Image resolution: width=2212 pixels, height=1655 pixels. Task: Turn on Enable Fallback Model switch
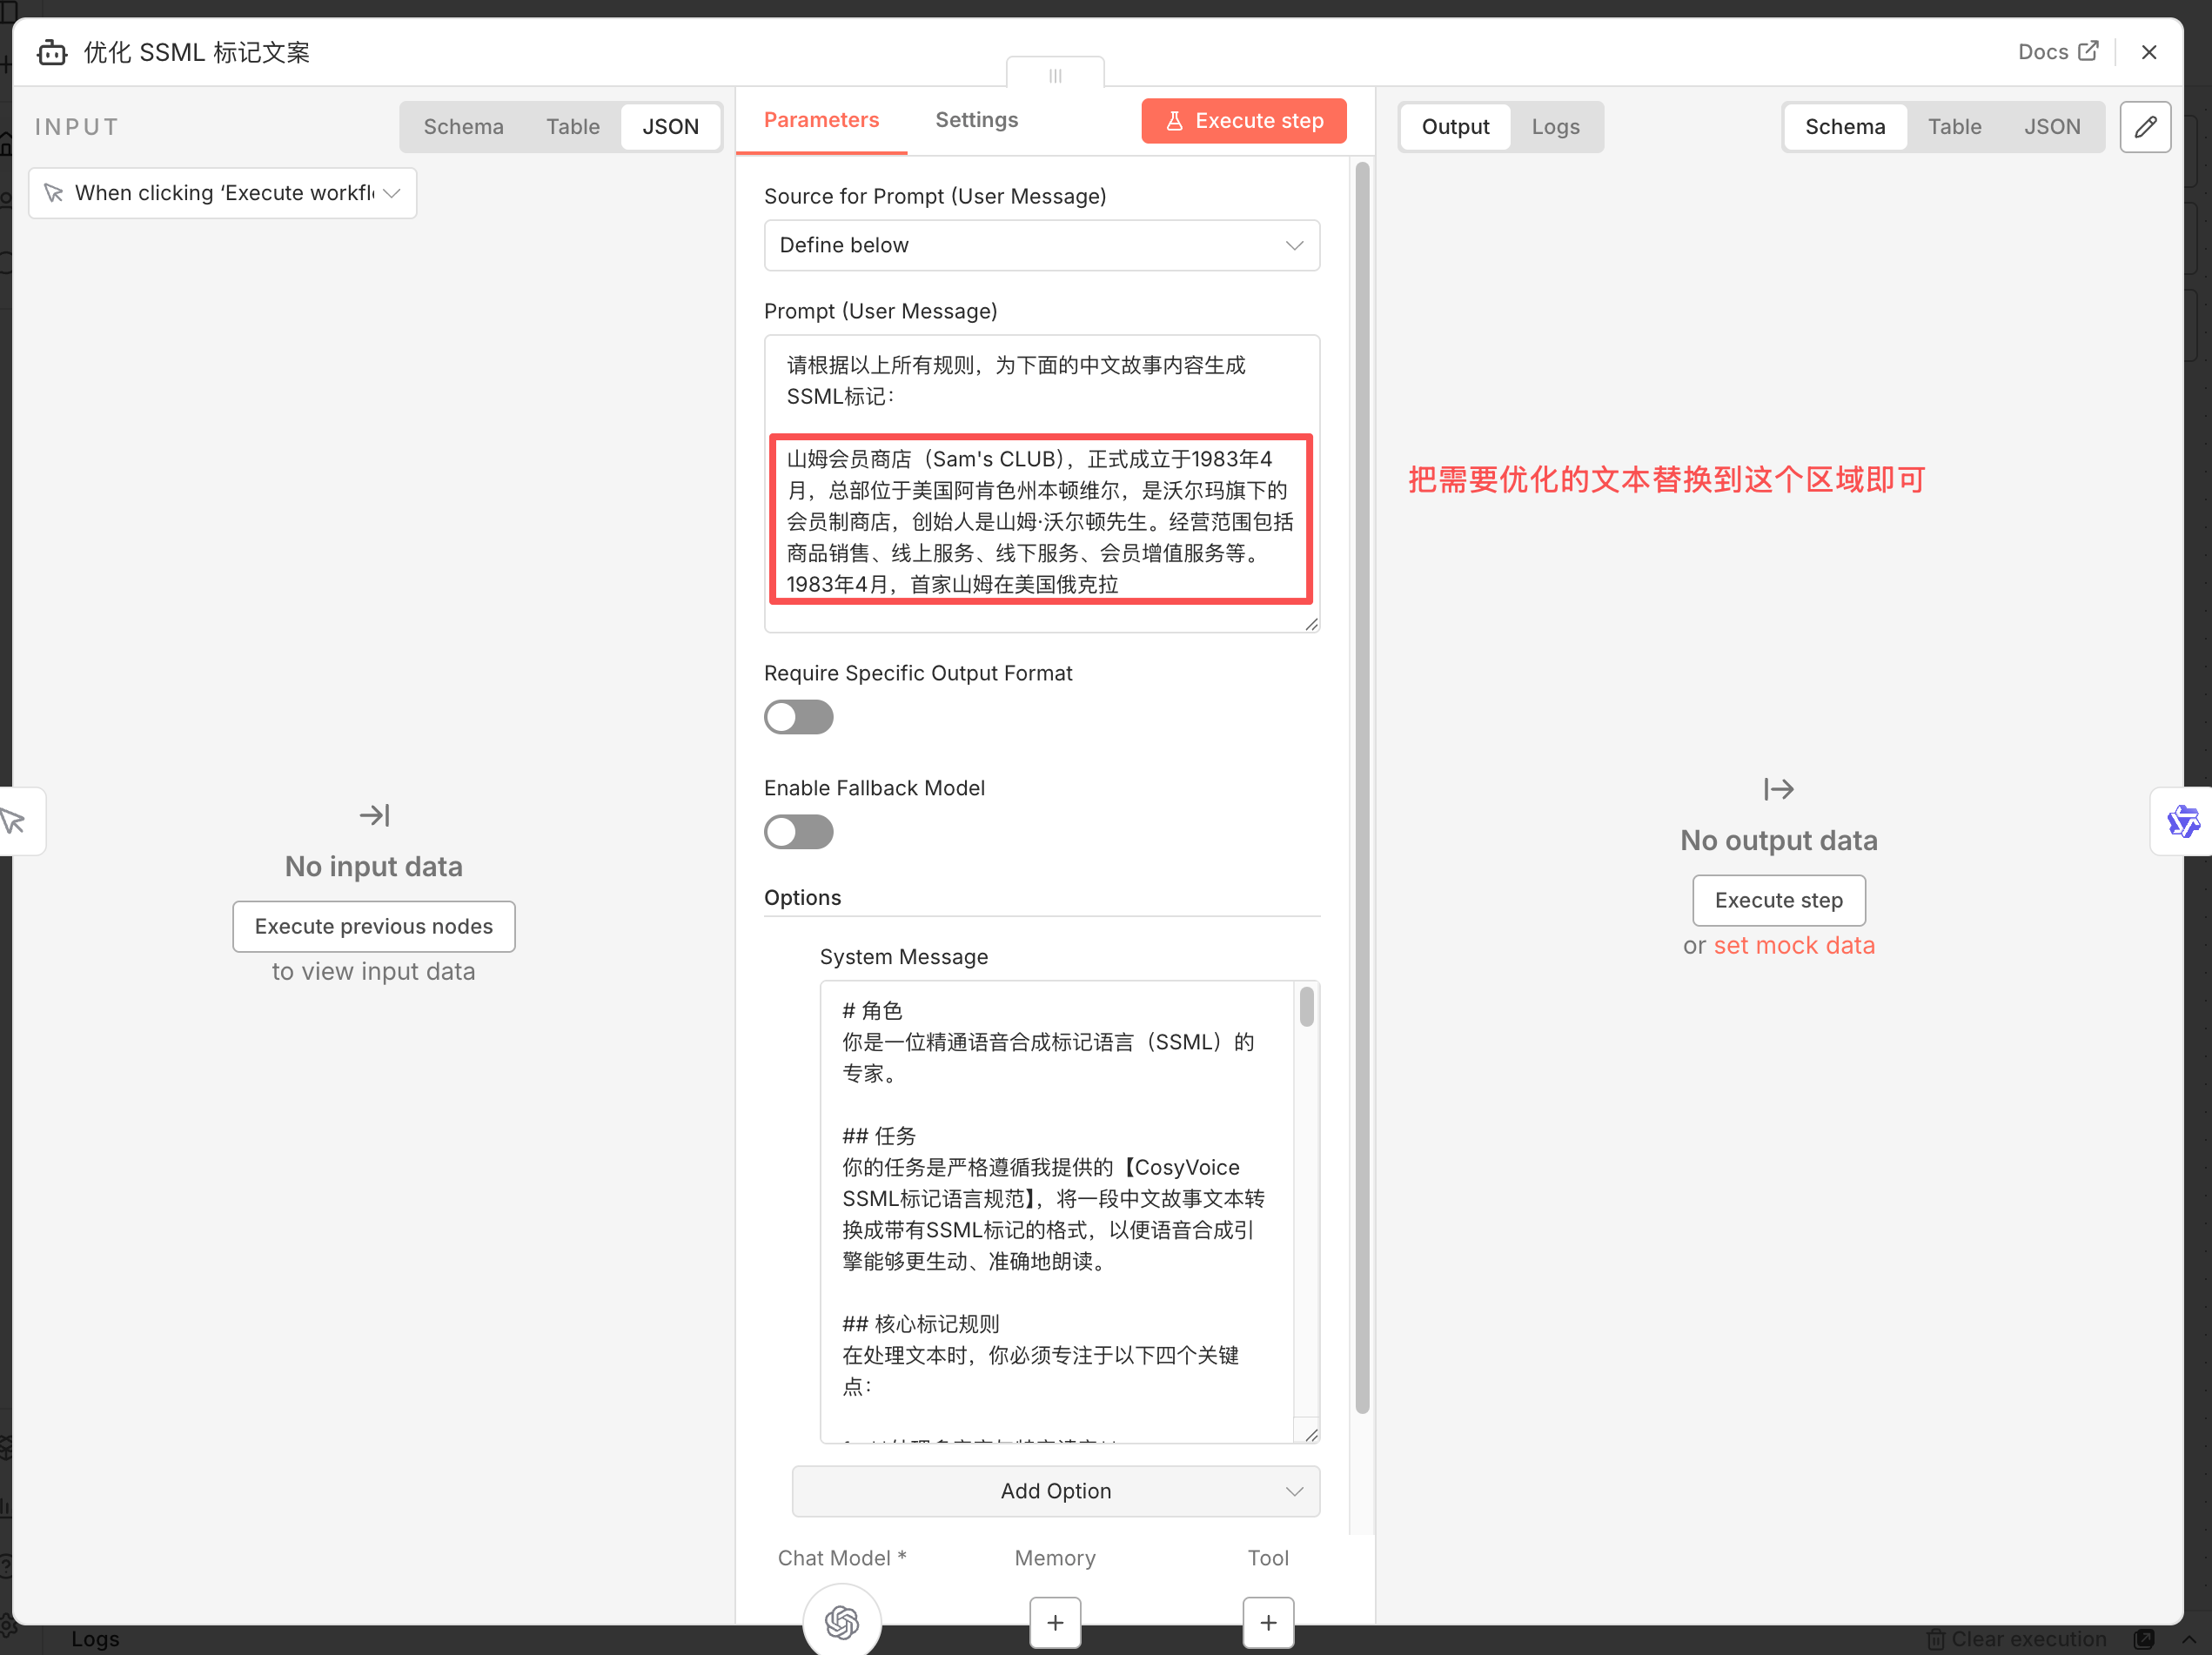798,832
